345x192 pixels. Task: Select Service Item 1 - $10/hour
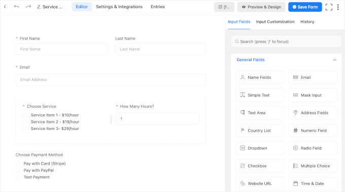click(x=25, y=115)
